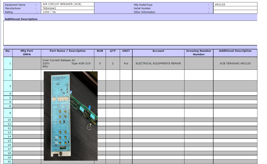Select the empty Mfg Part IMPA cell in row 1
267x164 pixels.
[27, 63]
